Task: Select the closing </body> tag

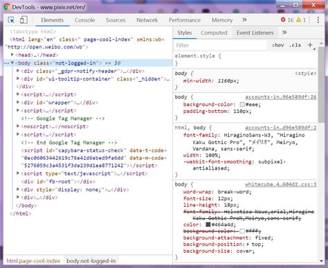Action: (x=26, y=205)
